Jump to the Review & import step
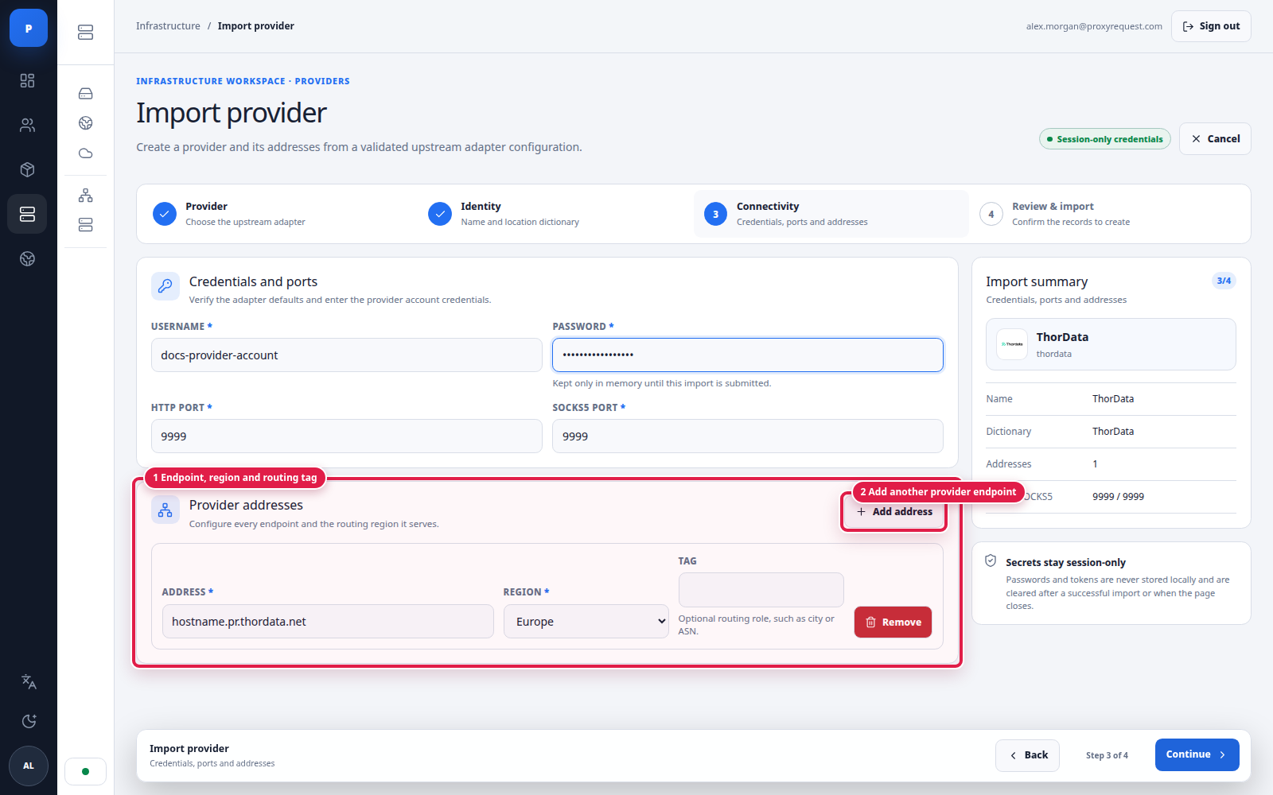This screenshot has height=795, width=1273. tap(1107, 214)
